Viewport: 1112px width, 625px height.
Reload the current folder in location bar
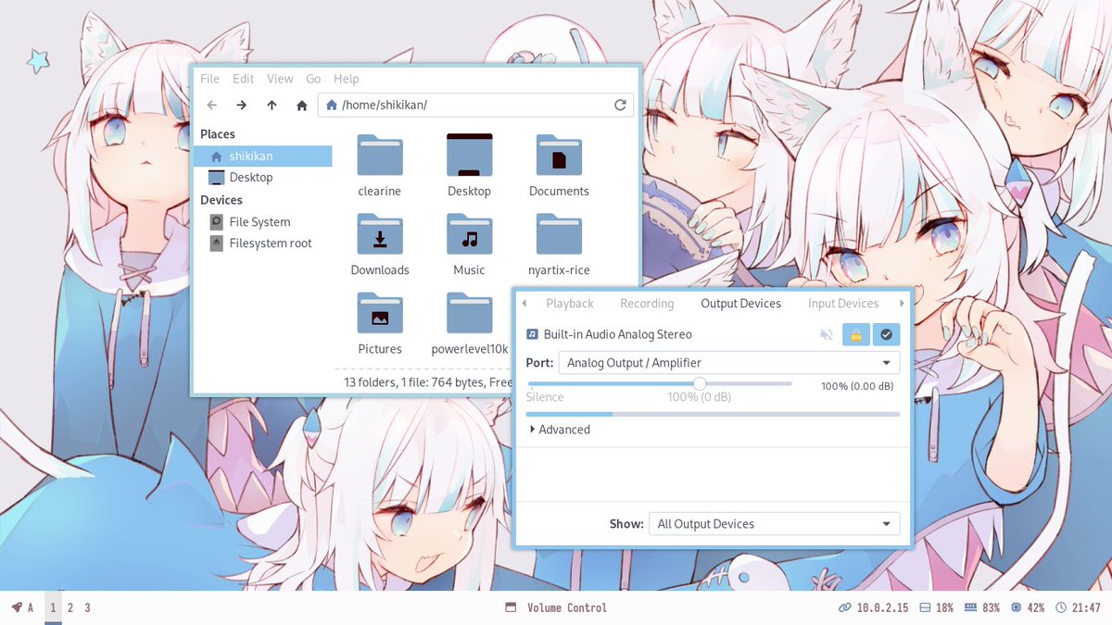coord(620,106)
